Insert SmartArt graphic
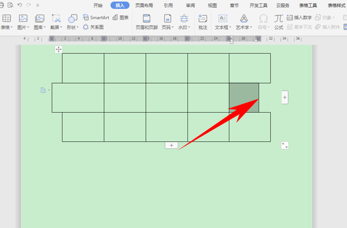Viewport: 347px width, 228px height. [96, 18]
